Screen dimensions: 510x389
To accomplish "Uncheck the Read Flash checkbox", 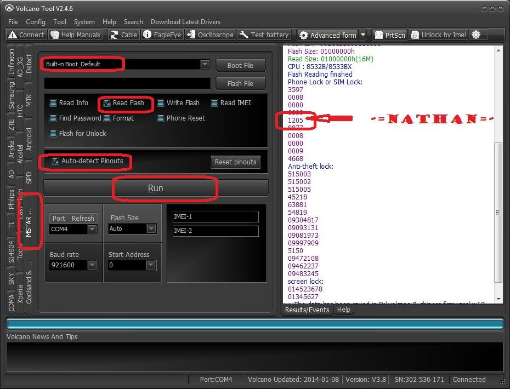I will [x=107, y=103].
